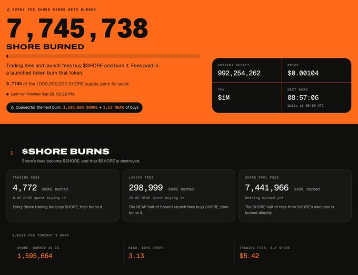Open the Launch Fees card
The width and height of the screenshot is (358, 275).
tap(179, 196)
